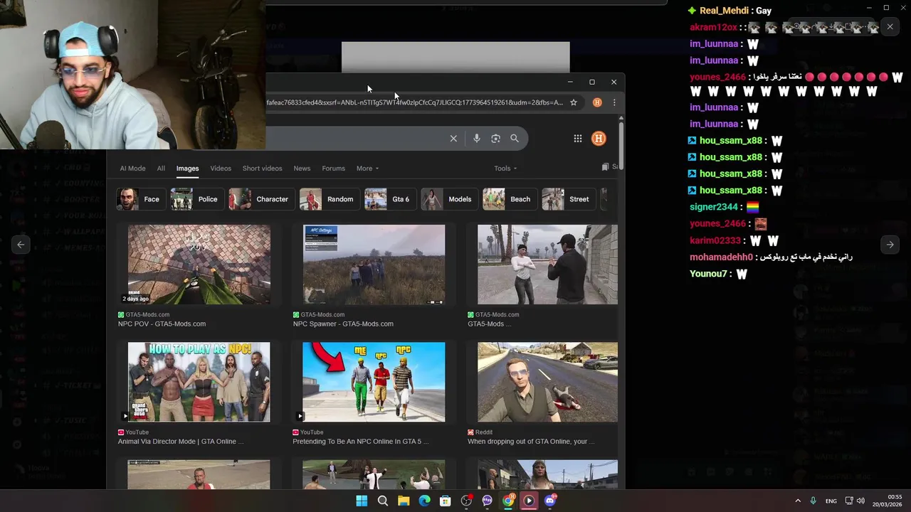
Task: Filter images by the Face chip
Action: (x=139, y=199)
